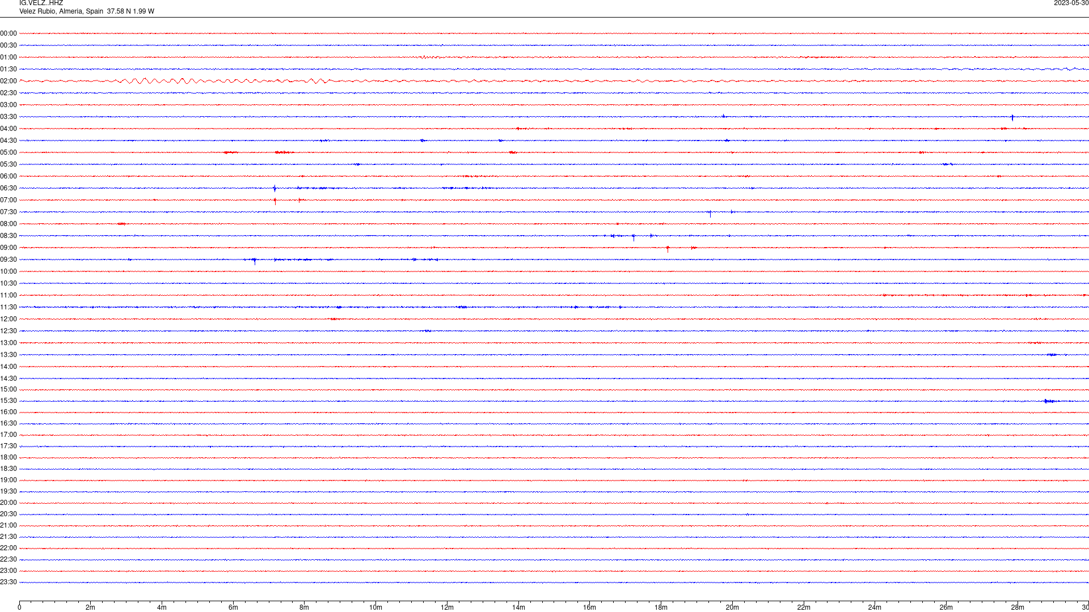
Task: Click the blue burst at end of 15:30 trace
Action: [1051, 401]
